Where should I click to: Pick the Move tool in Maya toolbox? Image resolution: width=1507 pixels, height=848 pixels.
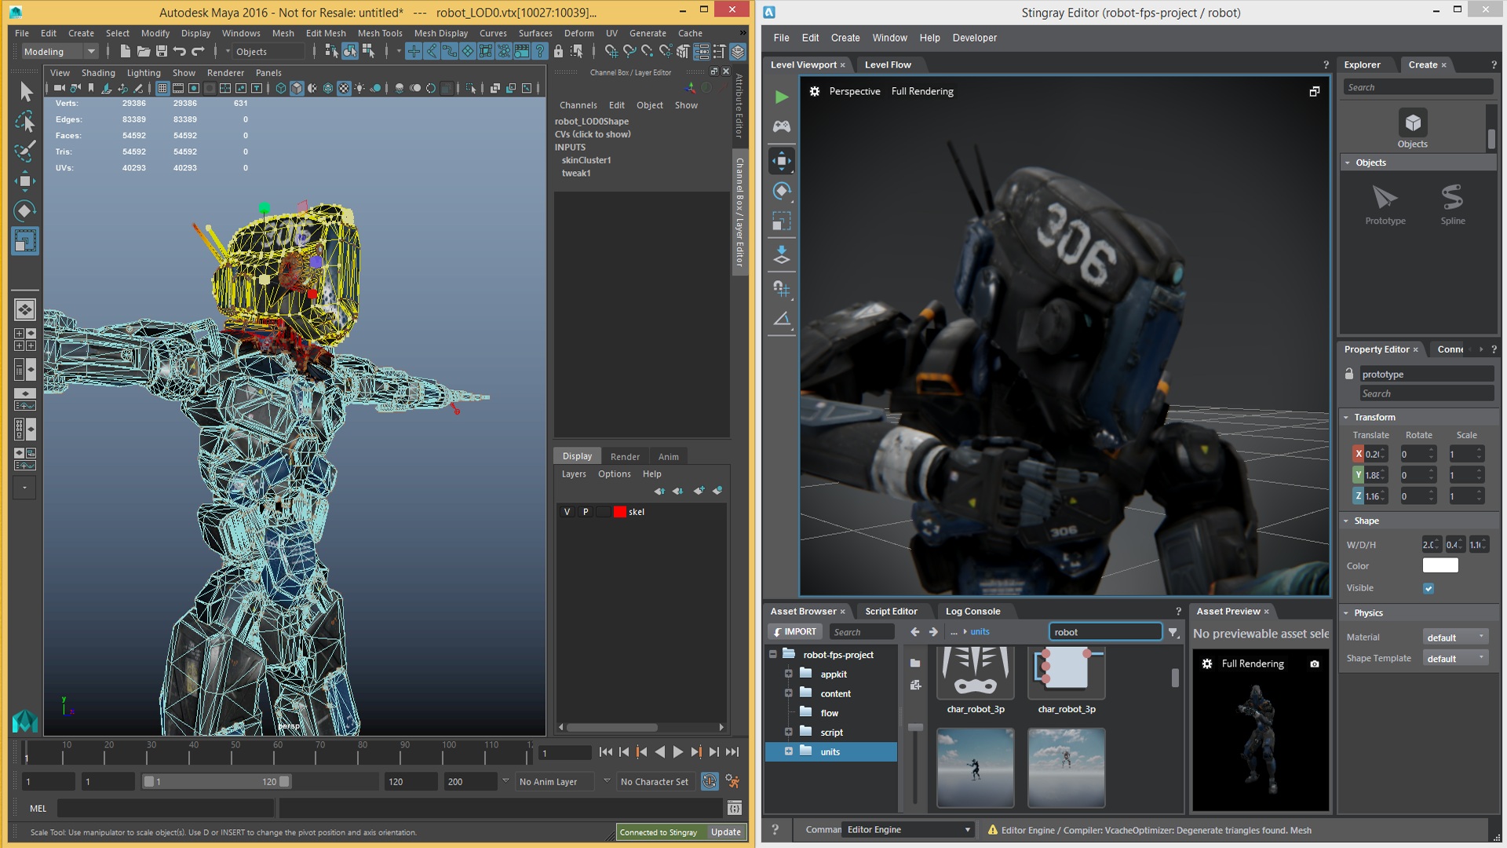click(25, 181)
